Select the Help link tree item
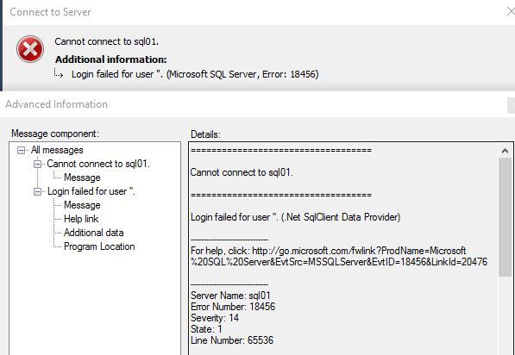This screenshot has height=355, width=515. point(81,219)
